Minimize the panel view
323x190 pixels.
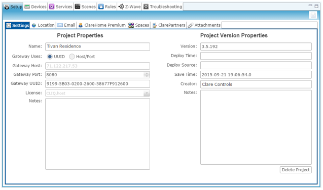(310, 6)
